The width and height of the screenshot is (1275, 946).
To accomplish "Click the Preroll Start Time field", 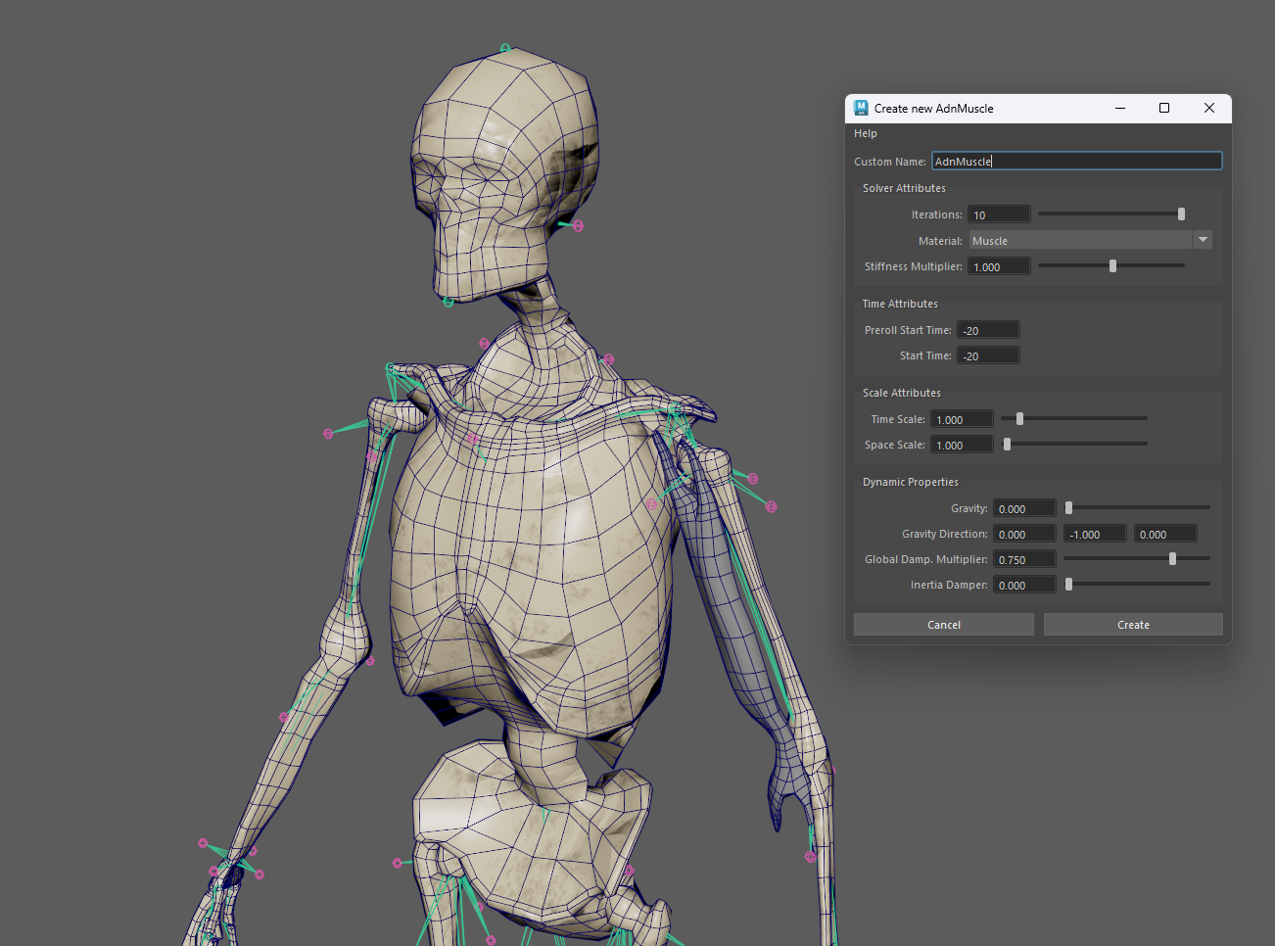I will (988, 329).
